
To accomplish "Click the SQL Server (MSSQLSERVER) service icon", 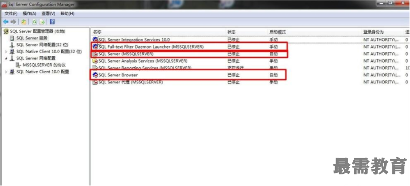I will tap(96, 54).
